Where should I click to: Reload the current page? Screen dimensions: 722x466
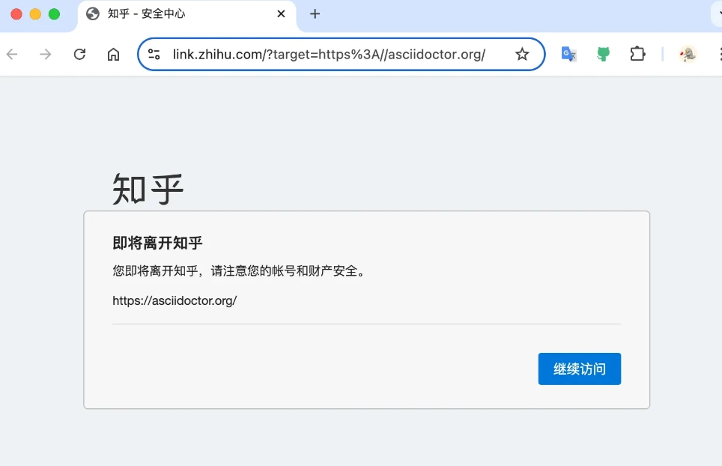coord(79,54)
